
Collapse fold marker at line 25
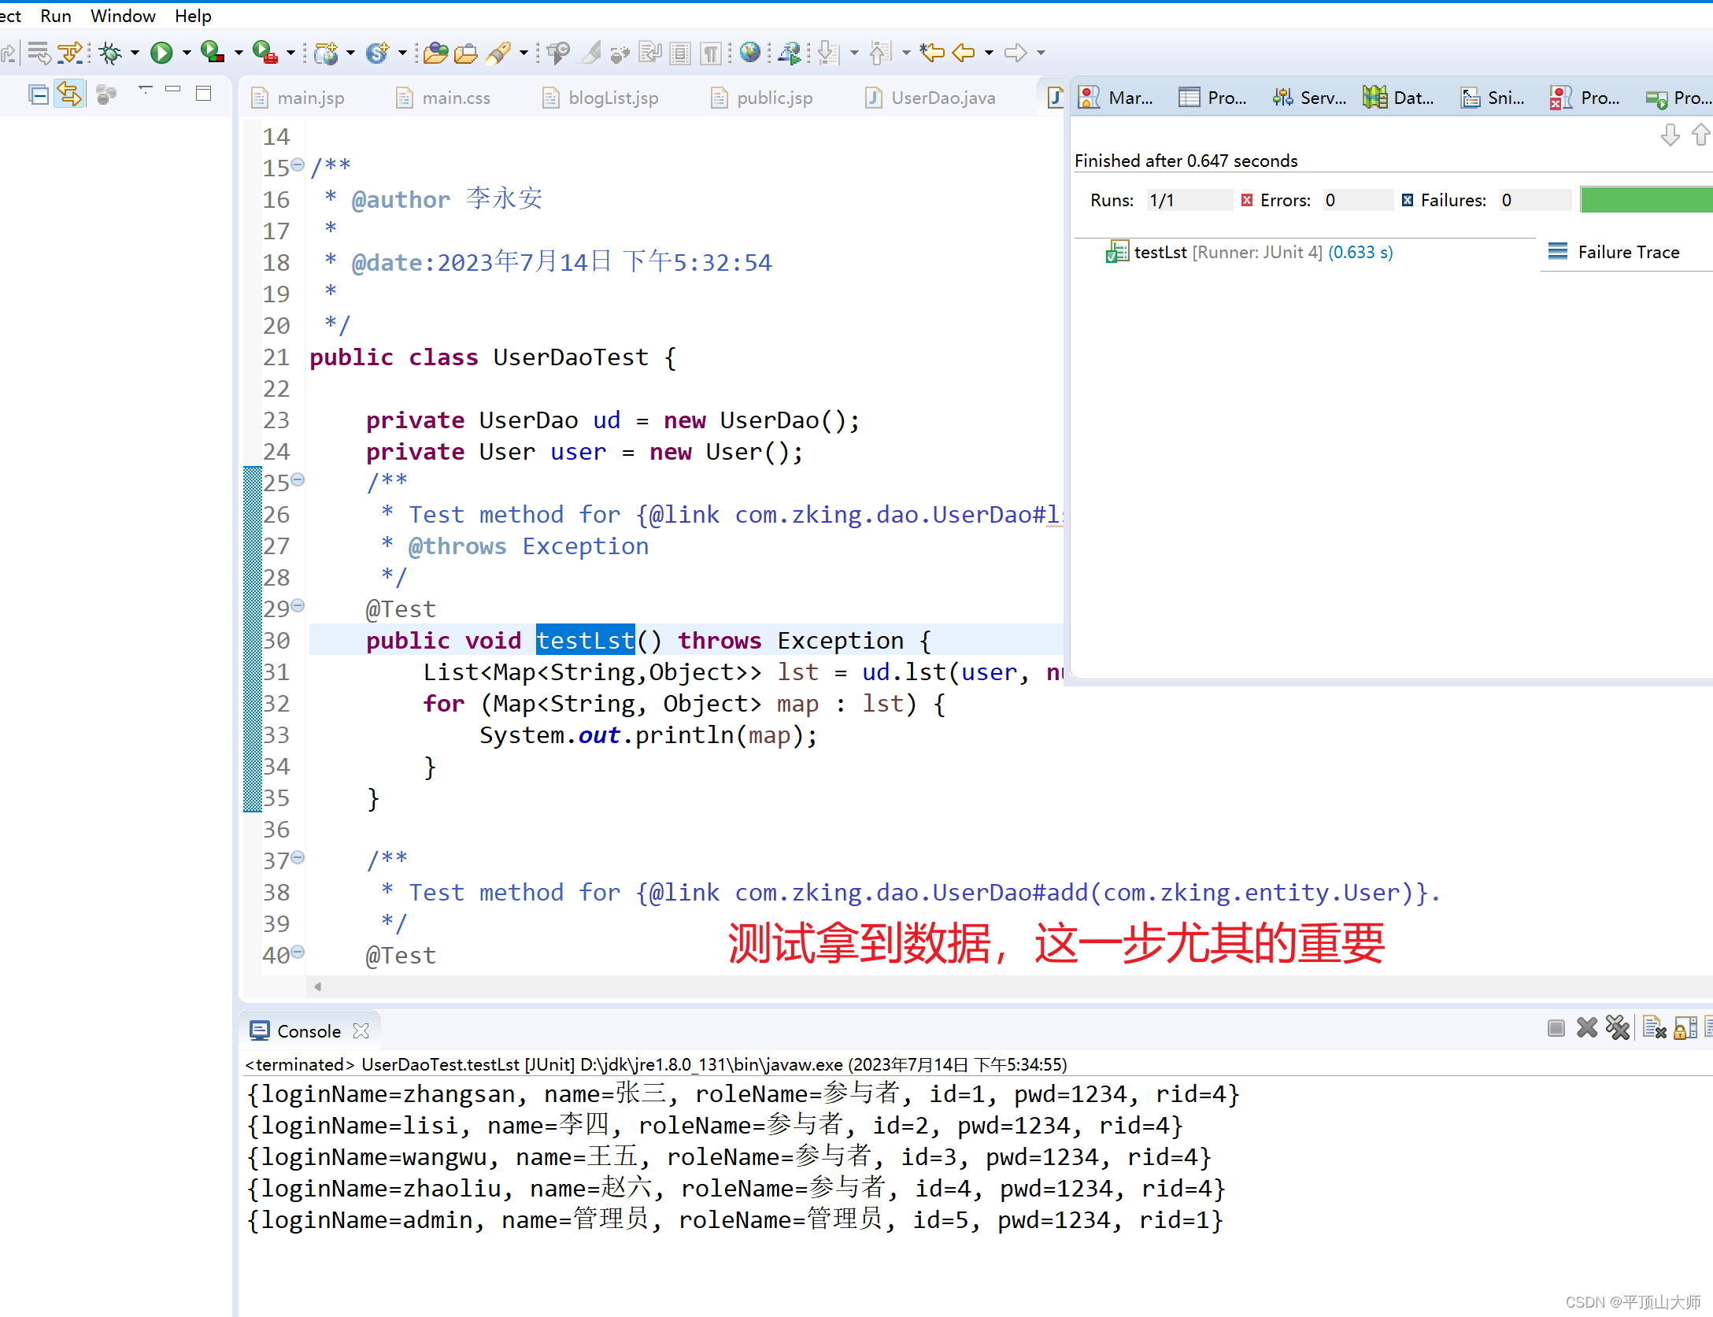pos(298,479)
